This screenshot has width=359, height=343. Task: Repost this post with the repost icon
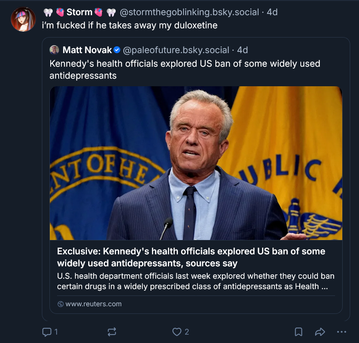(112, 332)
